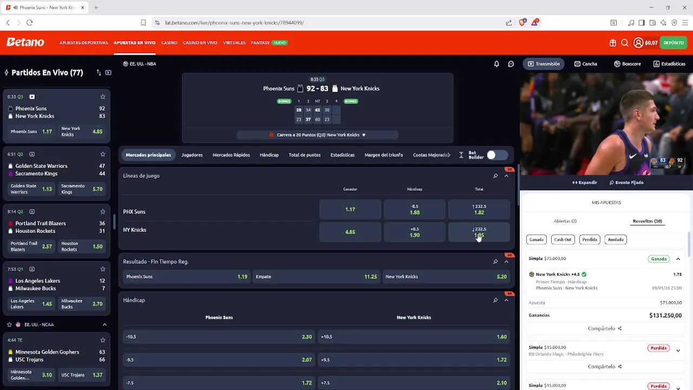Viewport: 693px width, 390px height.
Task: Click the live stream video thumbnail
Action: [606, 125]
